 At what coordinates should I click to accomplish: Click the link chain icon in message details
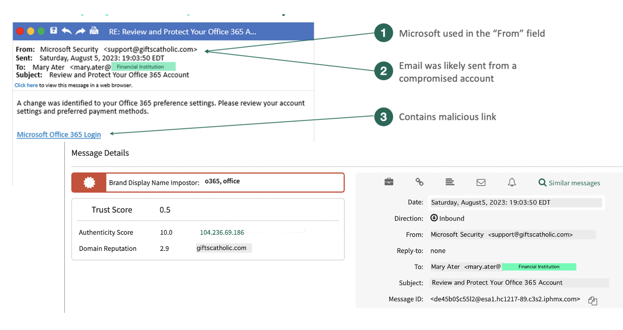click(419, 182)
